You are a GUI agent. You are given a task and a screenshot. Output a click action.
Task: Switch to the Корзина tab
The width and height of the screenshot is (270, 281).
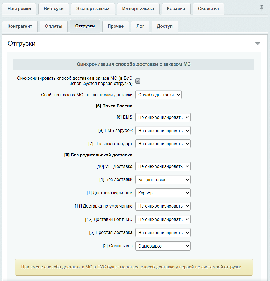click(x=176, y=9)
